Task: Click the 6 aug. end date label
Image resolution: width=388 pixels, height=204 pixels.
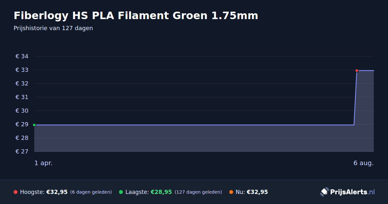Action: (x=363, y=163)
